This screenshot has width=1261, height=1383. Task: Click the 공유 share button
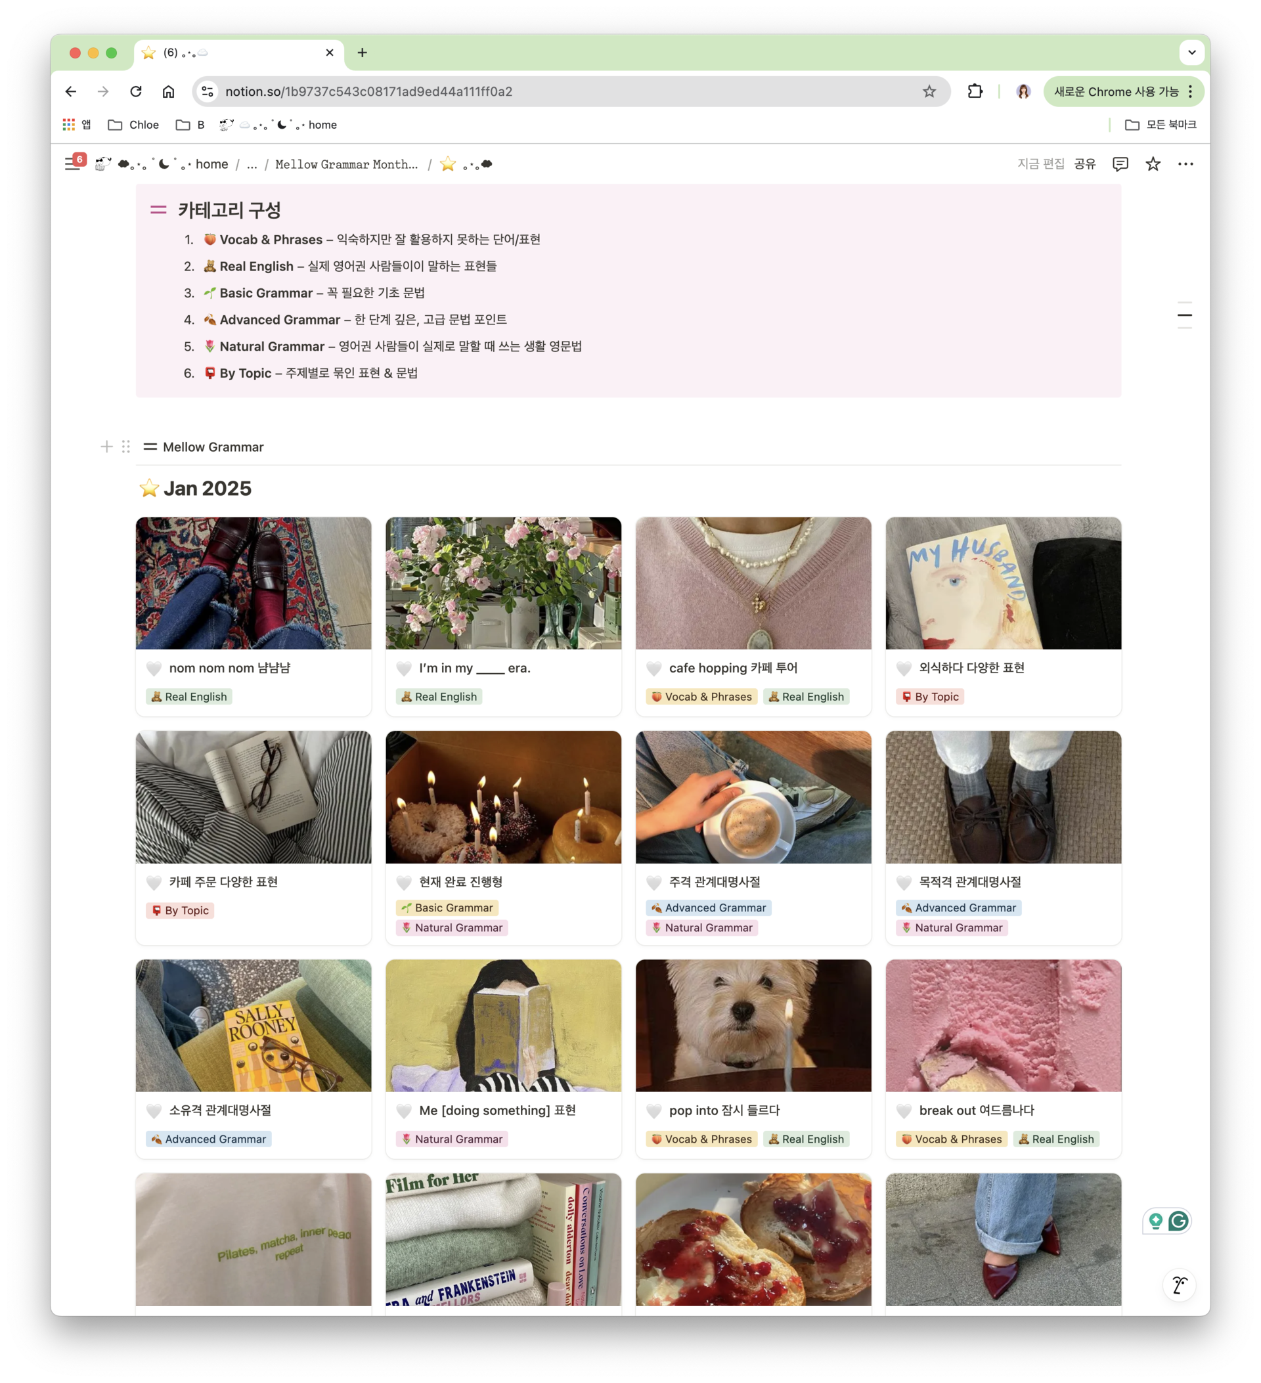(1085, 164)
